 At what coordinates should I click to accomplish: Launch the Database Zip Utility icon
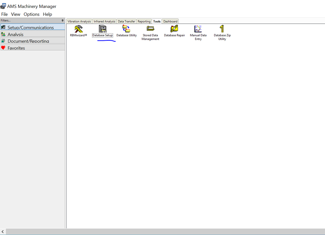tap(222, 29)
